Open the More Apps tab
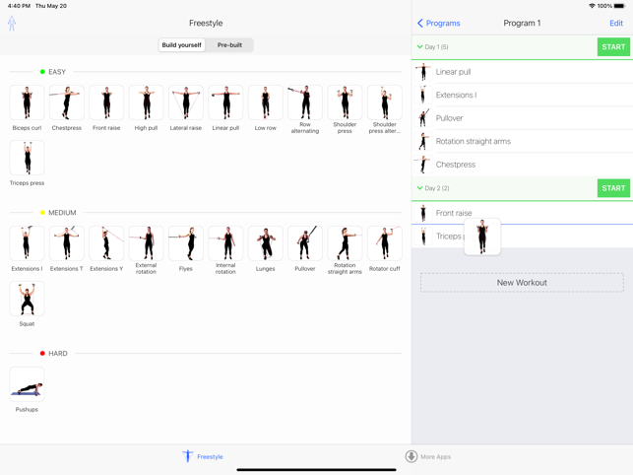This screenshot has height=475, width=633. click(428, 456)
